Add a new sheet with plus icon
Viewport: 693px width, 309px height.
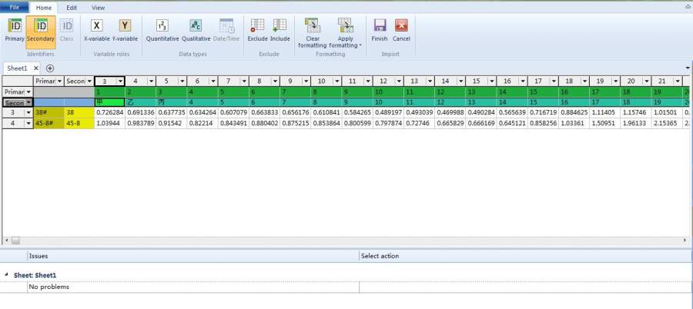click(x=50, y=68)
